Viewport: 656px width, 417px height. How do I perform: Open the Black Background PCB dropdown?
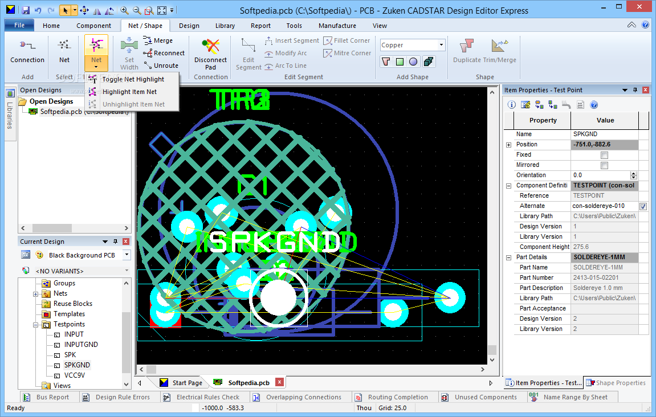(x=127, y=255)
